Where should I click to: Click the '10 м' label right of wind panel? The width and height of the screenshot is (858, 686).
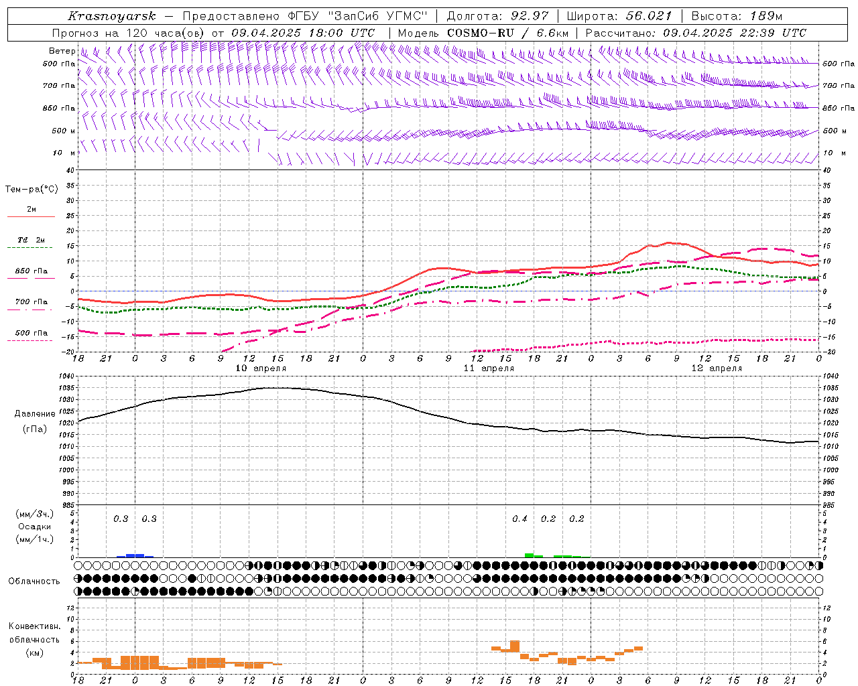point(835,153)
